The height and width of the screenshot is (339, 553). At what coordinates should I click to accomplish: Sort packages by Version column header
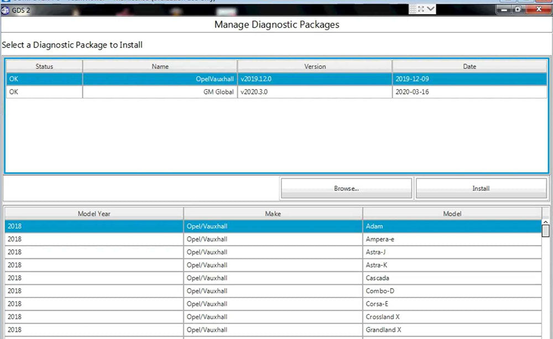pos(315,66)
